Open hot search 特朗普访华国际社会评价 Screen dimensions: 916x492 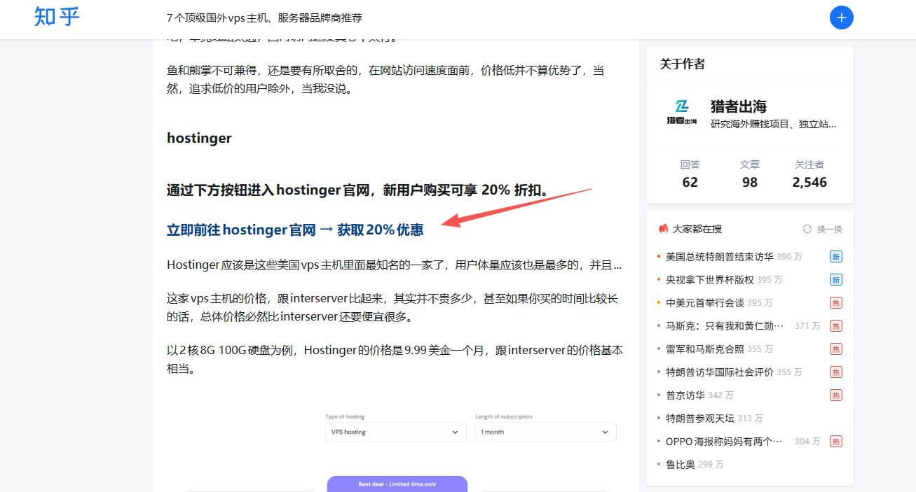720,372
